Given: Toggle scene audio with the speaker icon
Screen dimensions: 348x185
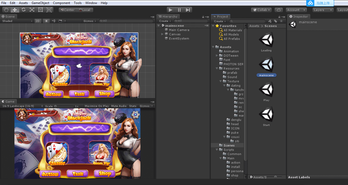Looking at the screenshot, I should pos(53,21).
